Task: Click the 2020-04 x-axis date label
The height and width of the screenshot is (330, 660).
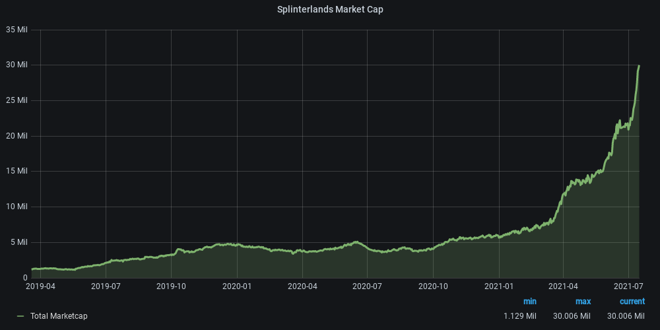Action: pos(302,286)
